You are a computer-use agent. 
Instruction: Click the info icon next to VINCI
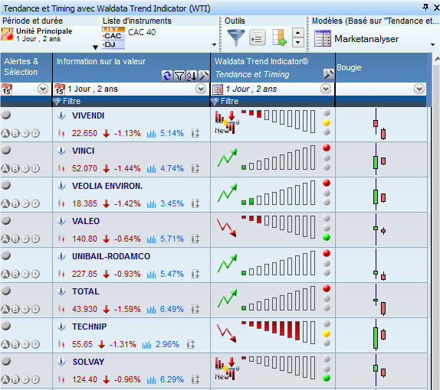point(61,151)
